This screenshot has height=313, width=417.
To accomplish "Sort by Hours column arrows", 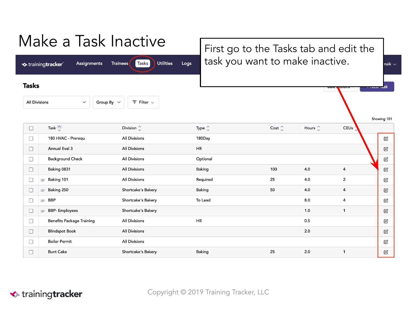I will point(319,128).
